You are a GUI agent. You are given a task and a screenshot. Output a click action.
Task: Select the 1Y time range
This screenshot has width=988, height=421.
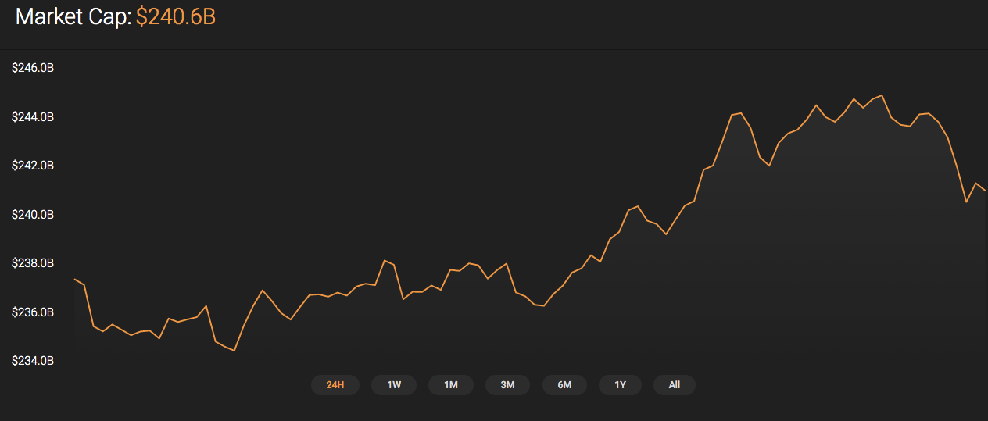pyautogui.click(x=620, y=385)
